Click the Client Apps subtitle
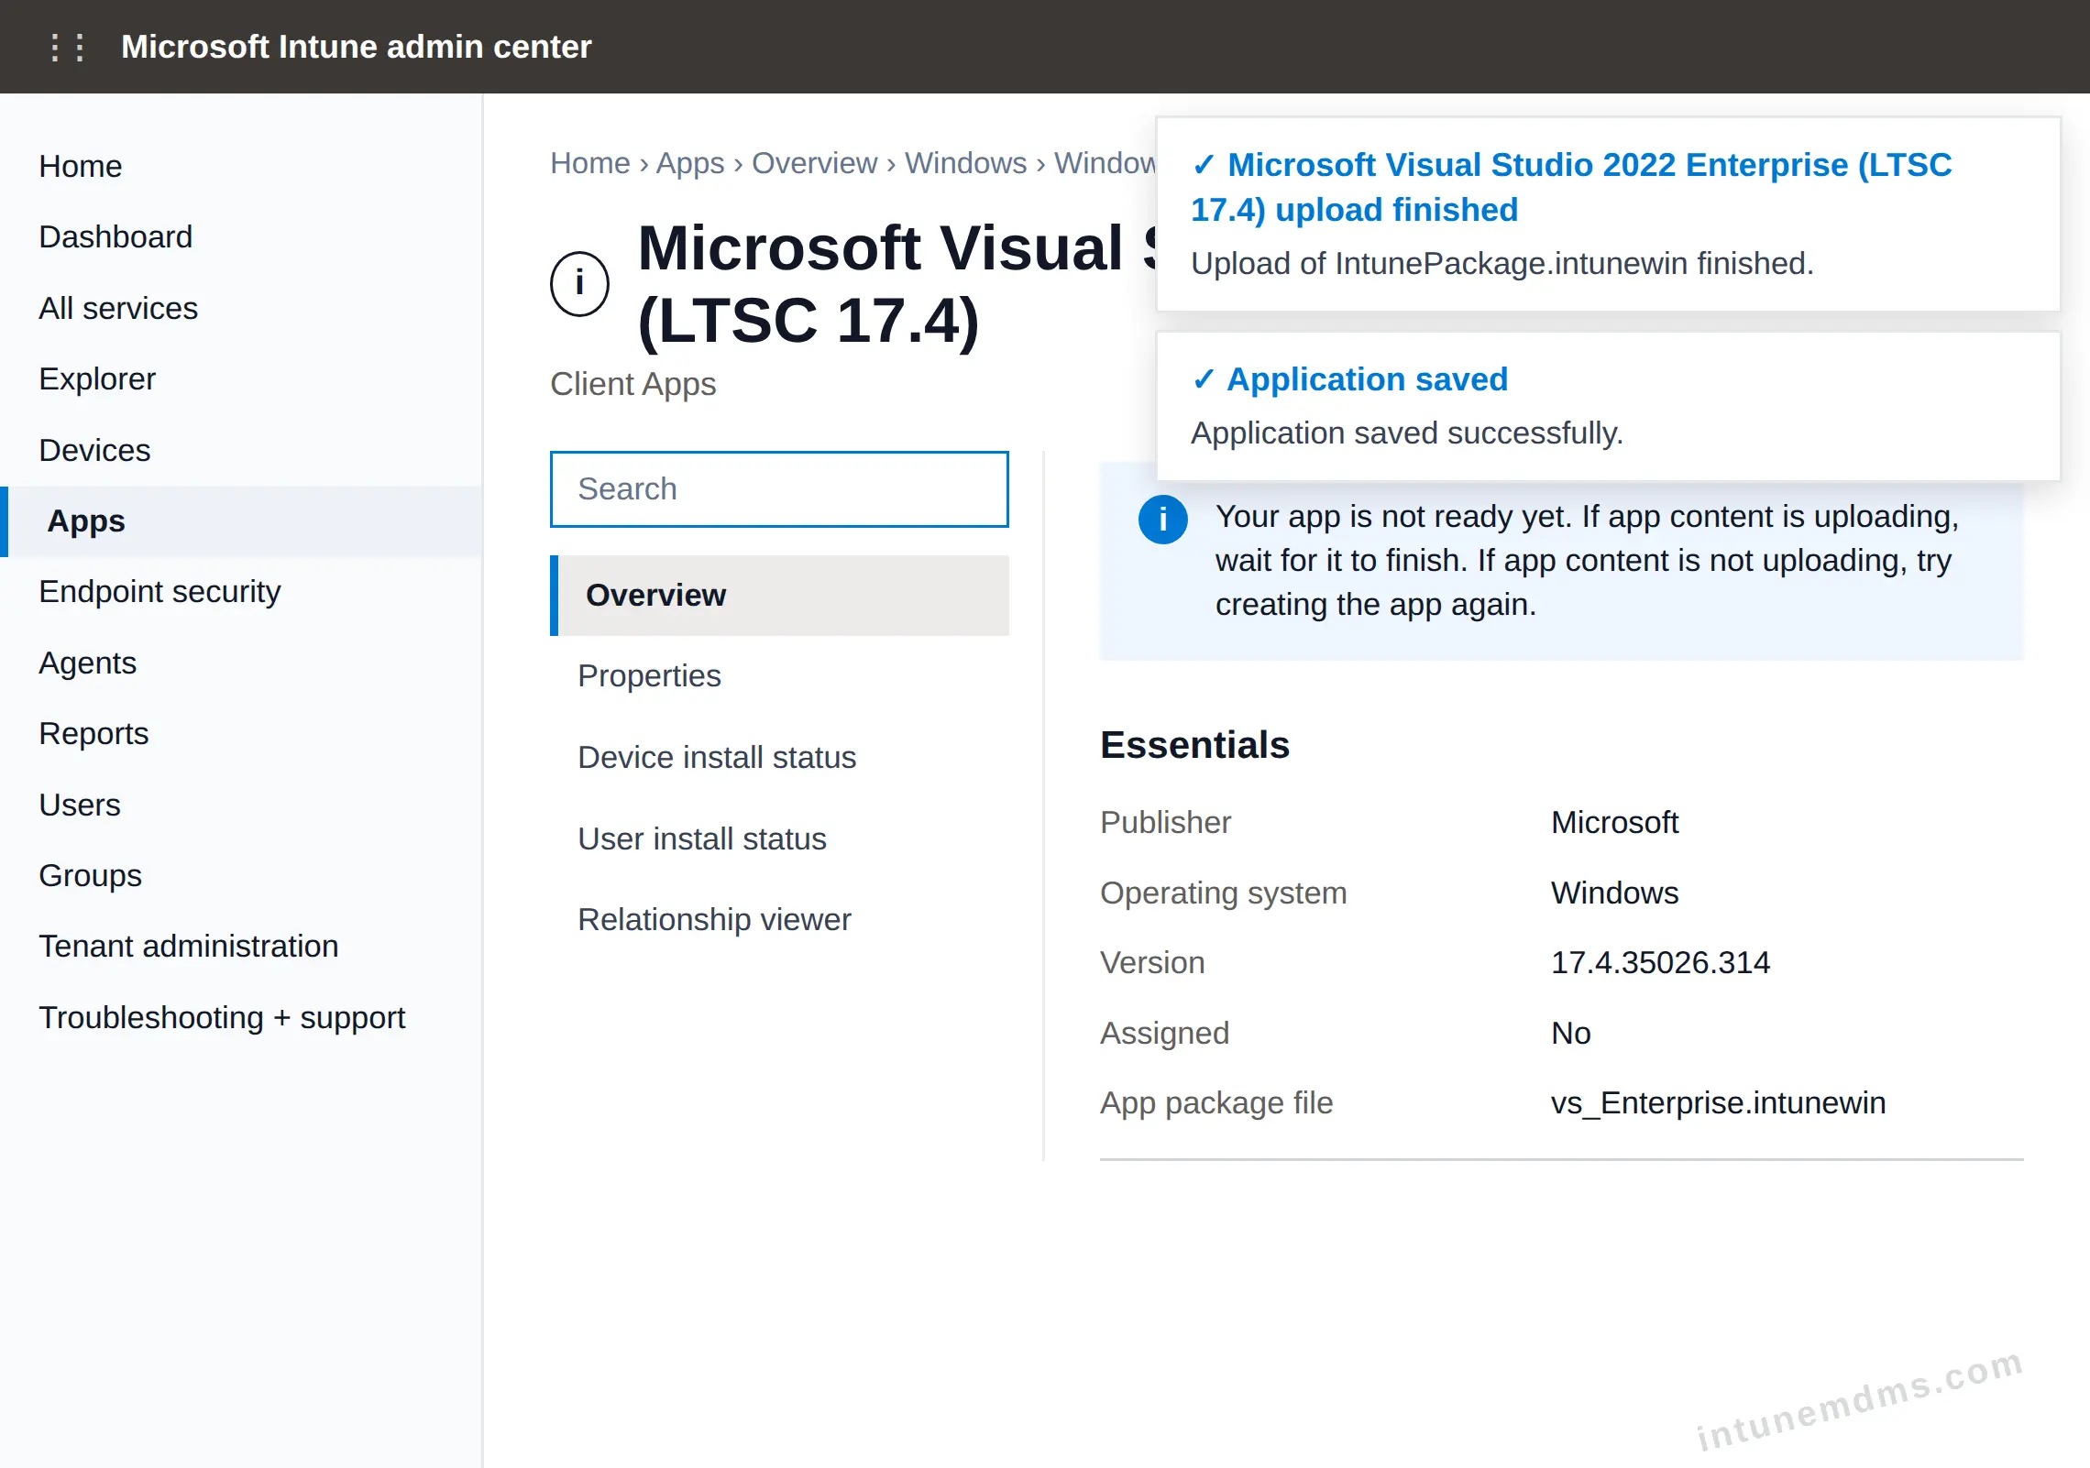Screen dimensions: 2090x1468 (632, 384)
